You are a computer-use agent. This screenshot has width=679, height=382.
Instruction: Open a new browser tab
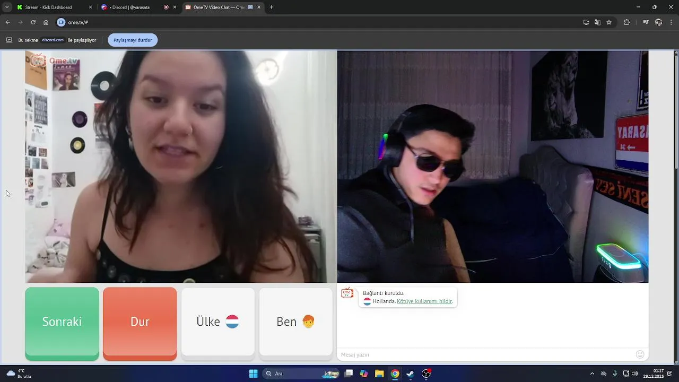[x=272, y=7]
